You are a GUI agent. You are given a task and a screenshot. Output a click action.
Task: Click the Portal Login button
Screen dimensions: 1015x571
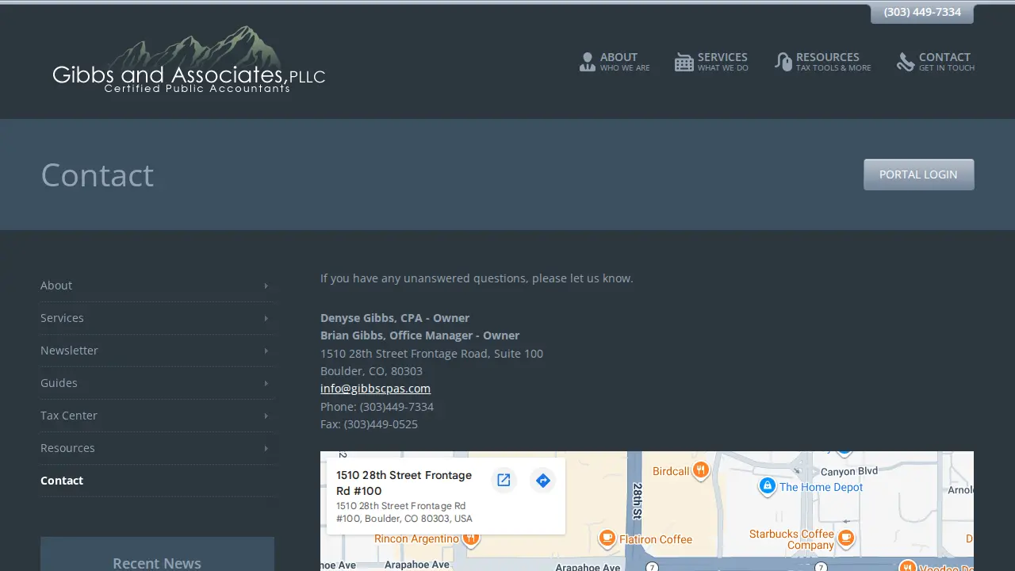(x=918, y=174)
